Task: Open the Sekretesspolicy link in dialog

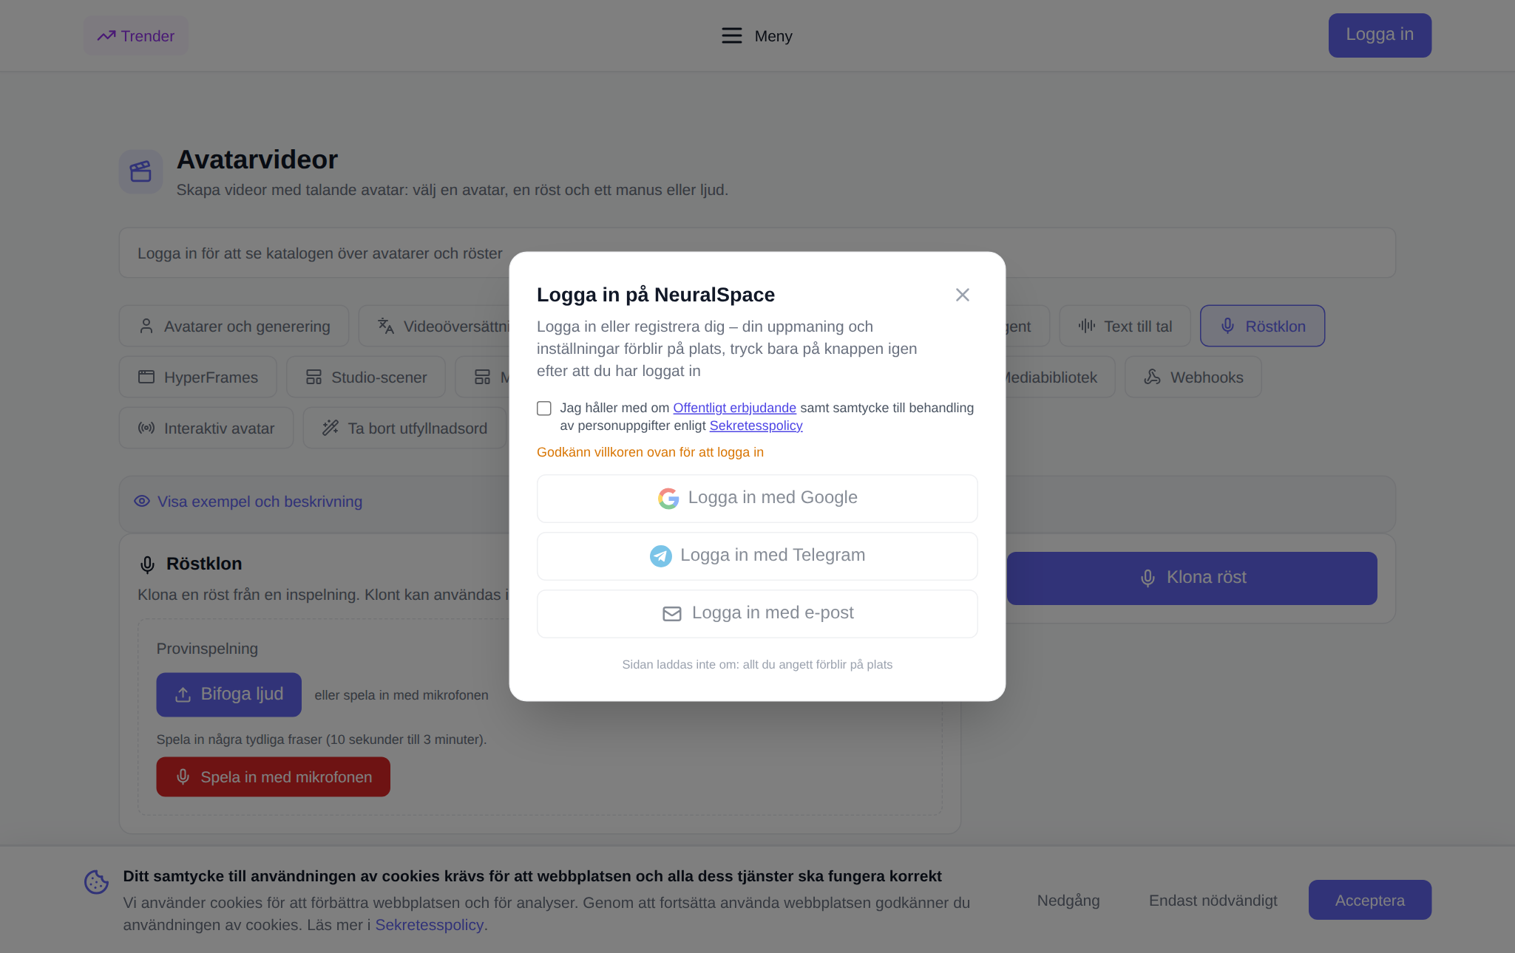Action: 756,426
